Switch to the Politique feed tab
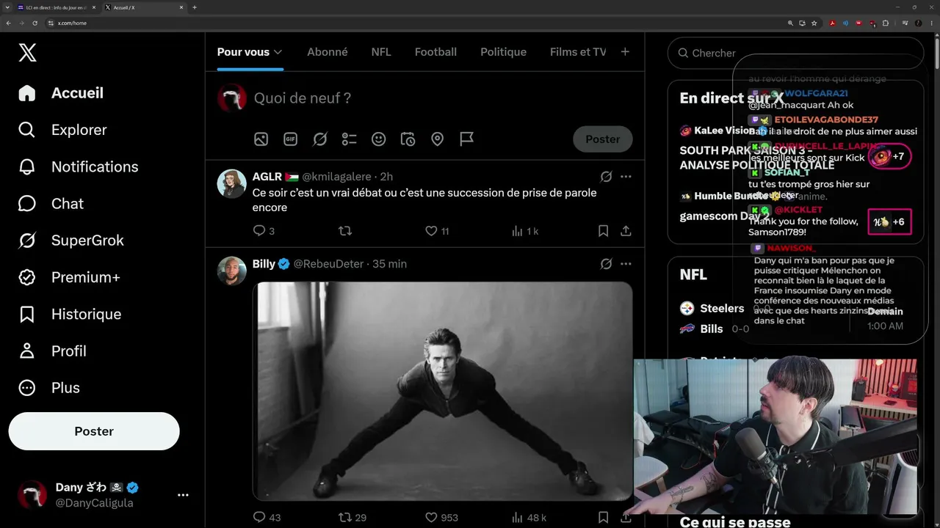 [x=503, y=52]
